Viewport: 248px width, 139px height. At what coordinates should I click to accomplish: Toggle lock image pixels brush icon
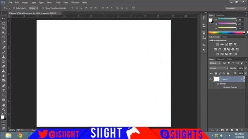click(220, 73)
